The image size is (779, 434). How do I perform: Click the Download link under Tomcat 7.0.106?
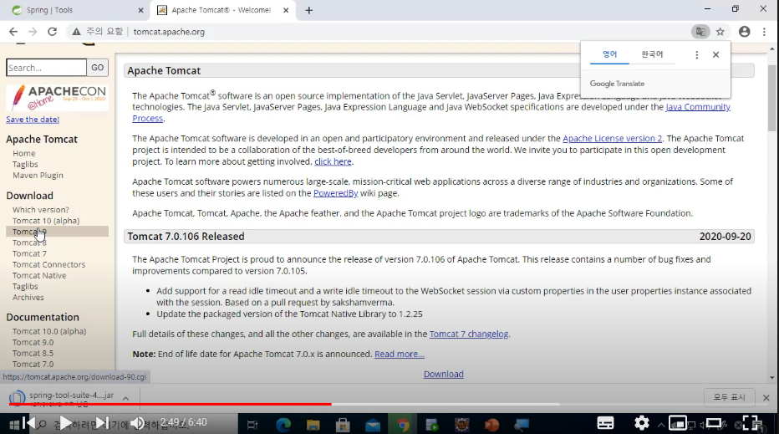443,374
